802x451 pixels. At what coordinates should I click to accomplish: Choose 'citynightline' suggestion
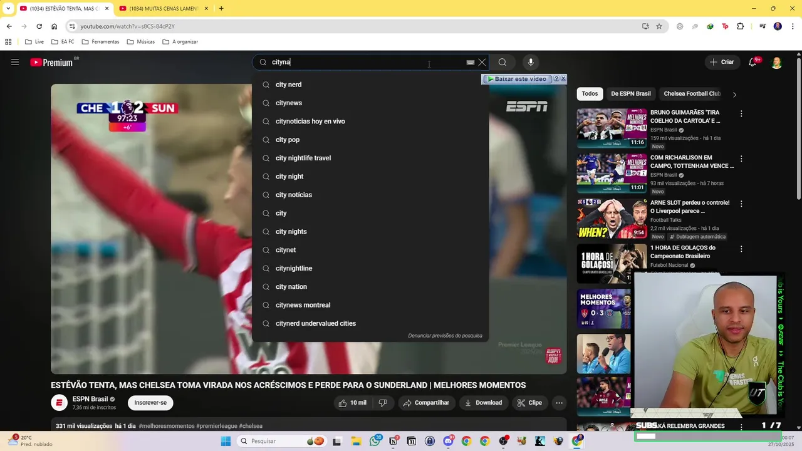coord(370,268)
